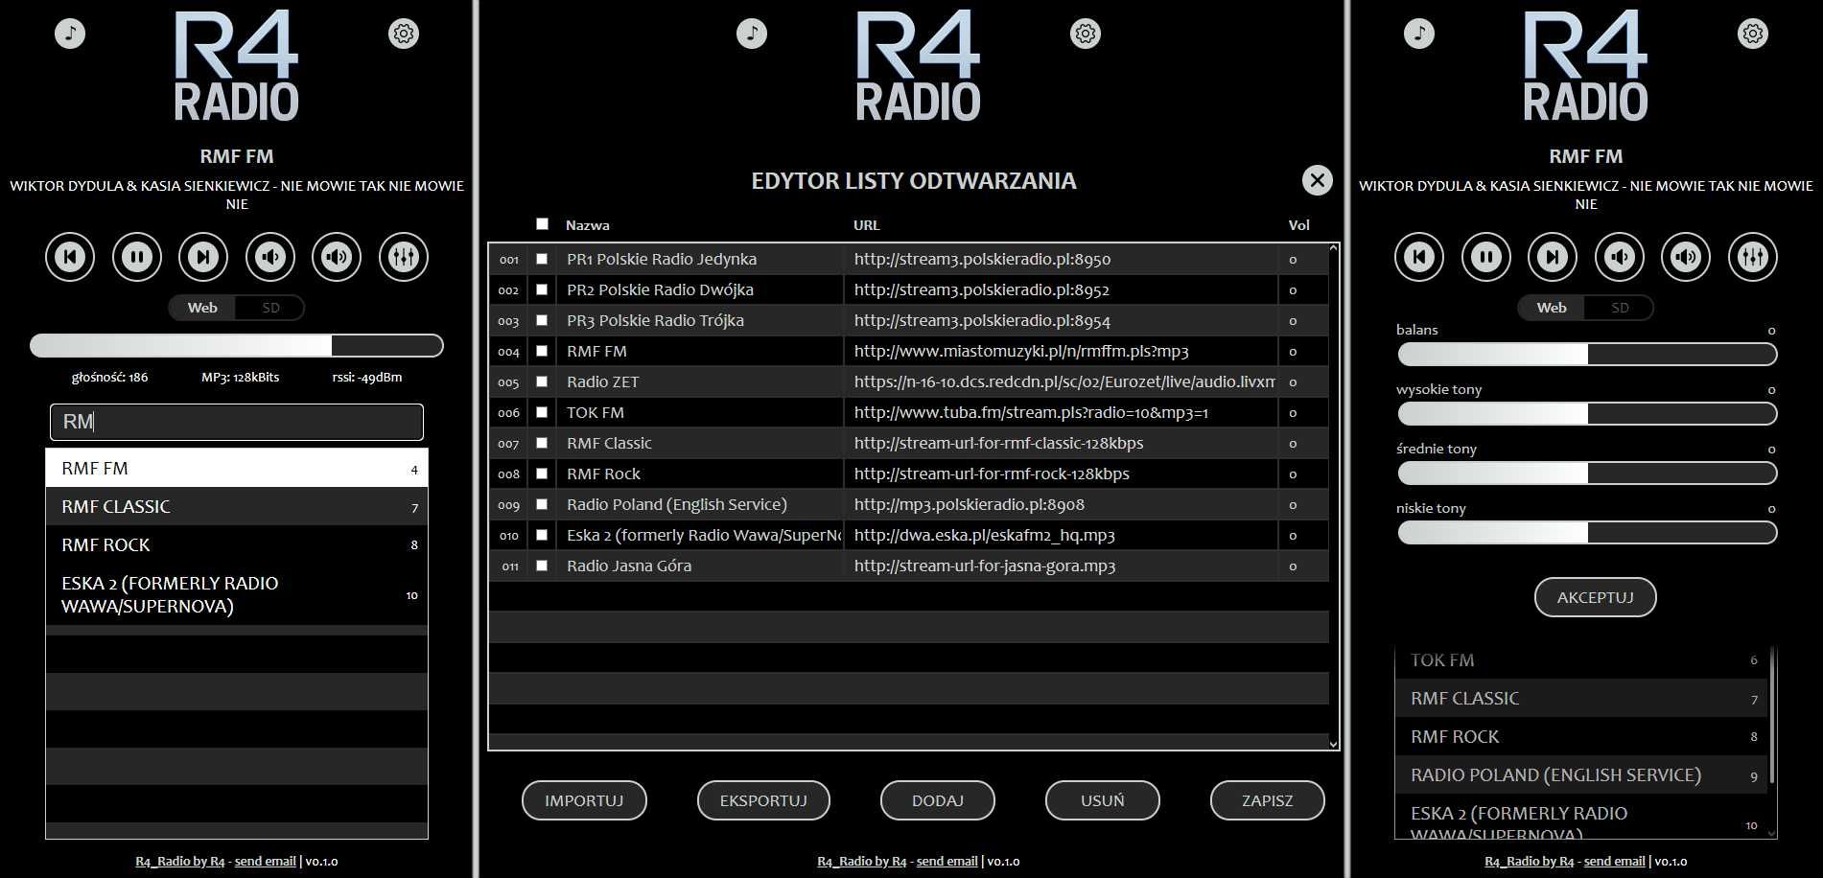Click station search field containing RM
The image size is (1823, 878).
click(237, 422)
